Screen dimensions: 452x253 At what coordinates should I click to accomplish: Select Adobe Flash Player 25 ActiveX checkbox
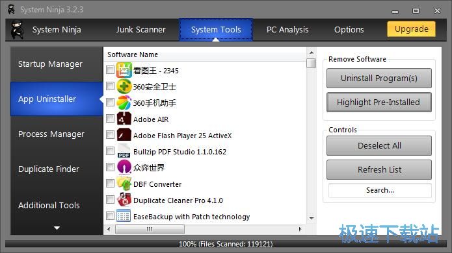110,134
